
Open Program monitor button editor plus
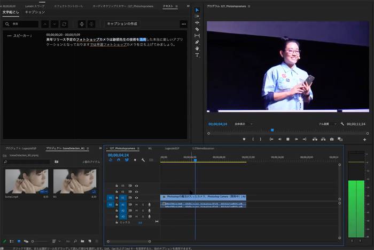pos(364,140)
